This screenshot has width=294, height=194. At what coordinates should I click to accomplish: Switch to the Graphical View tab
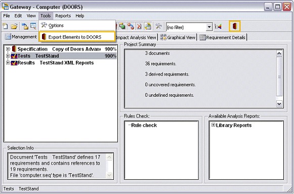pyautogui.click(x=178, y=37)
